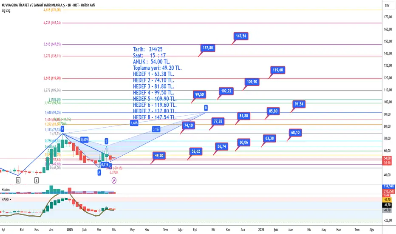This screenshot has width=396, height=234.
Task: Click the 2026 label on time axis
Action: click(x=261, y=230)
